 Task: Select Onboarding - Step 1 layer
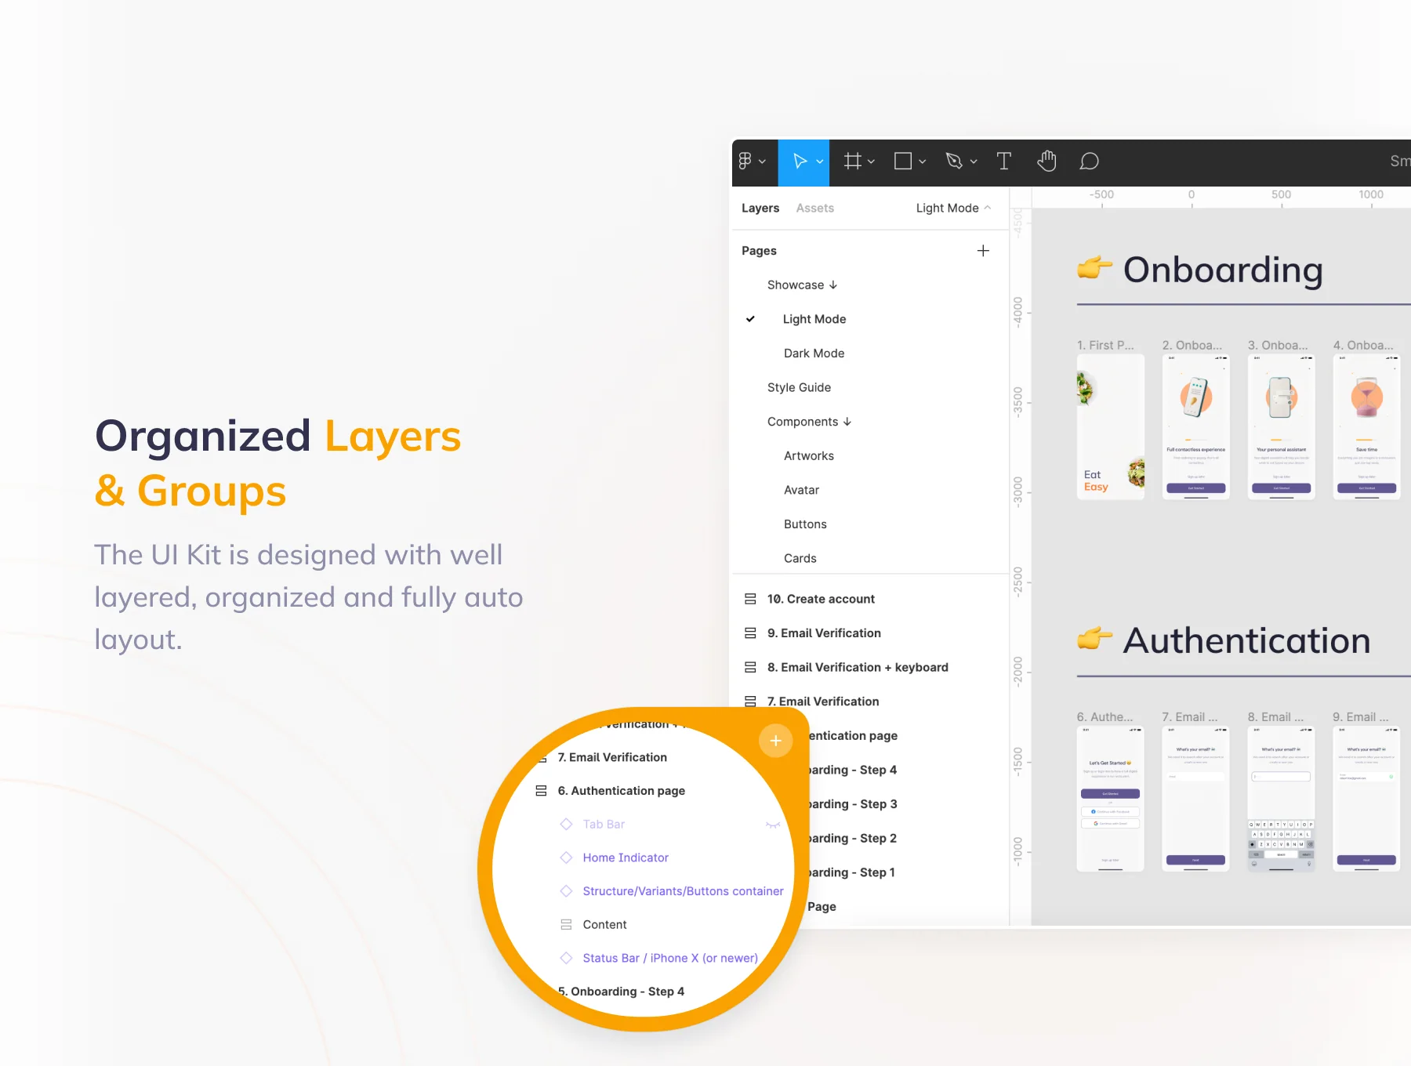tap(852, 872)
